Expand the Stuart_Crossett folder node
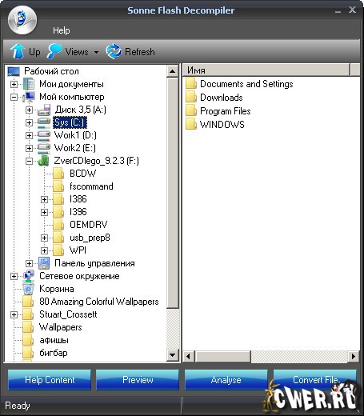This screenshot has width=364, height=416. (14, 314)
